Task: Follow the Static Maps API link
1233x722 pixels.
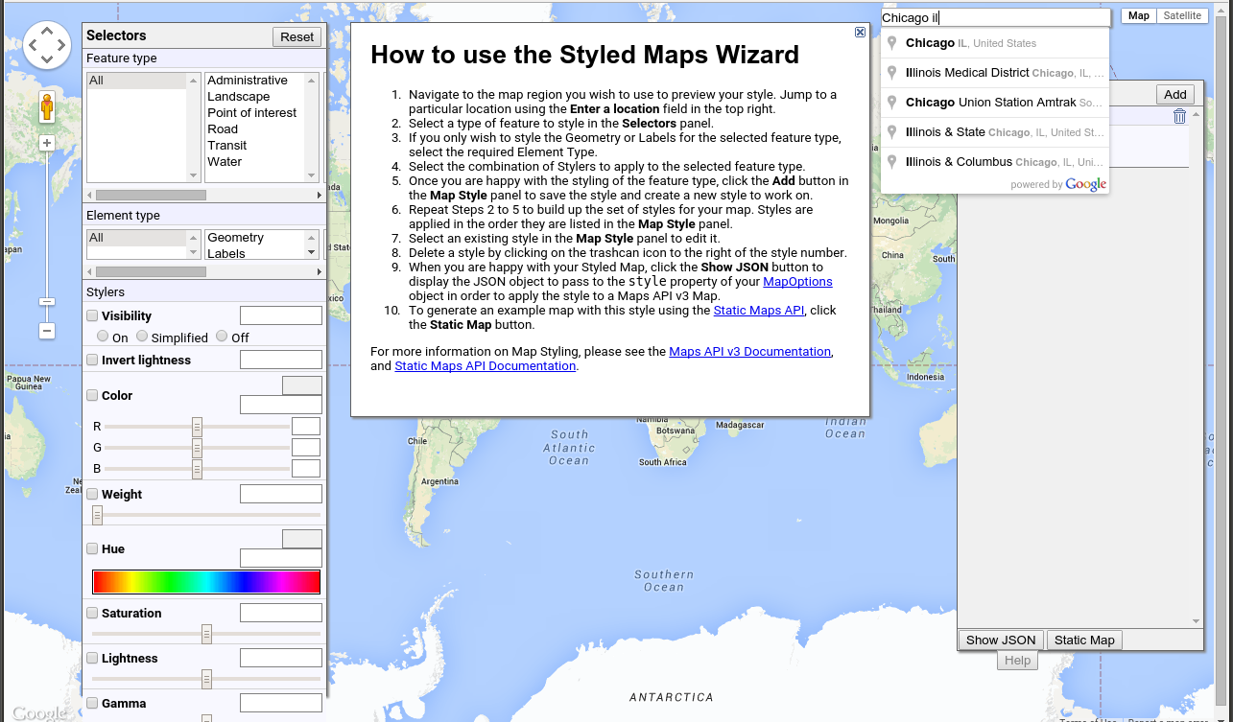Action: tap(758, 311)
